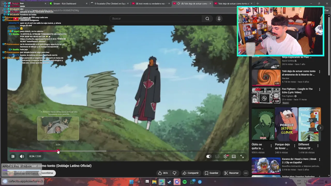The height and width of the screenshot is (186, 331).
Task: Open options for Óbito se quita short
Action: [271, 146]
